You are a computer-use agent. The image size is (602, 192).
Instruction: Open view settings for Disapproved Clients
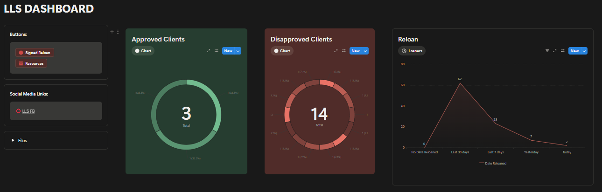(344, 51)
